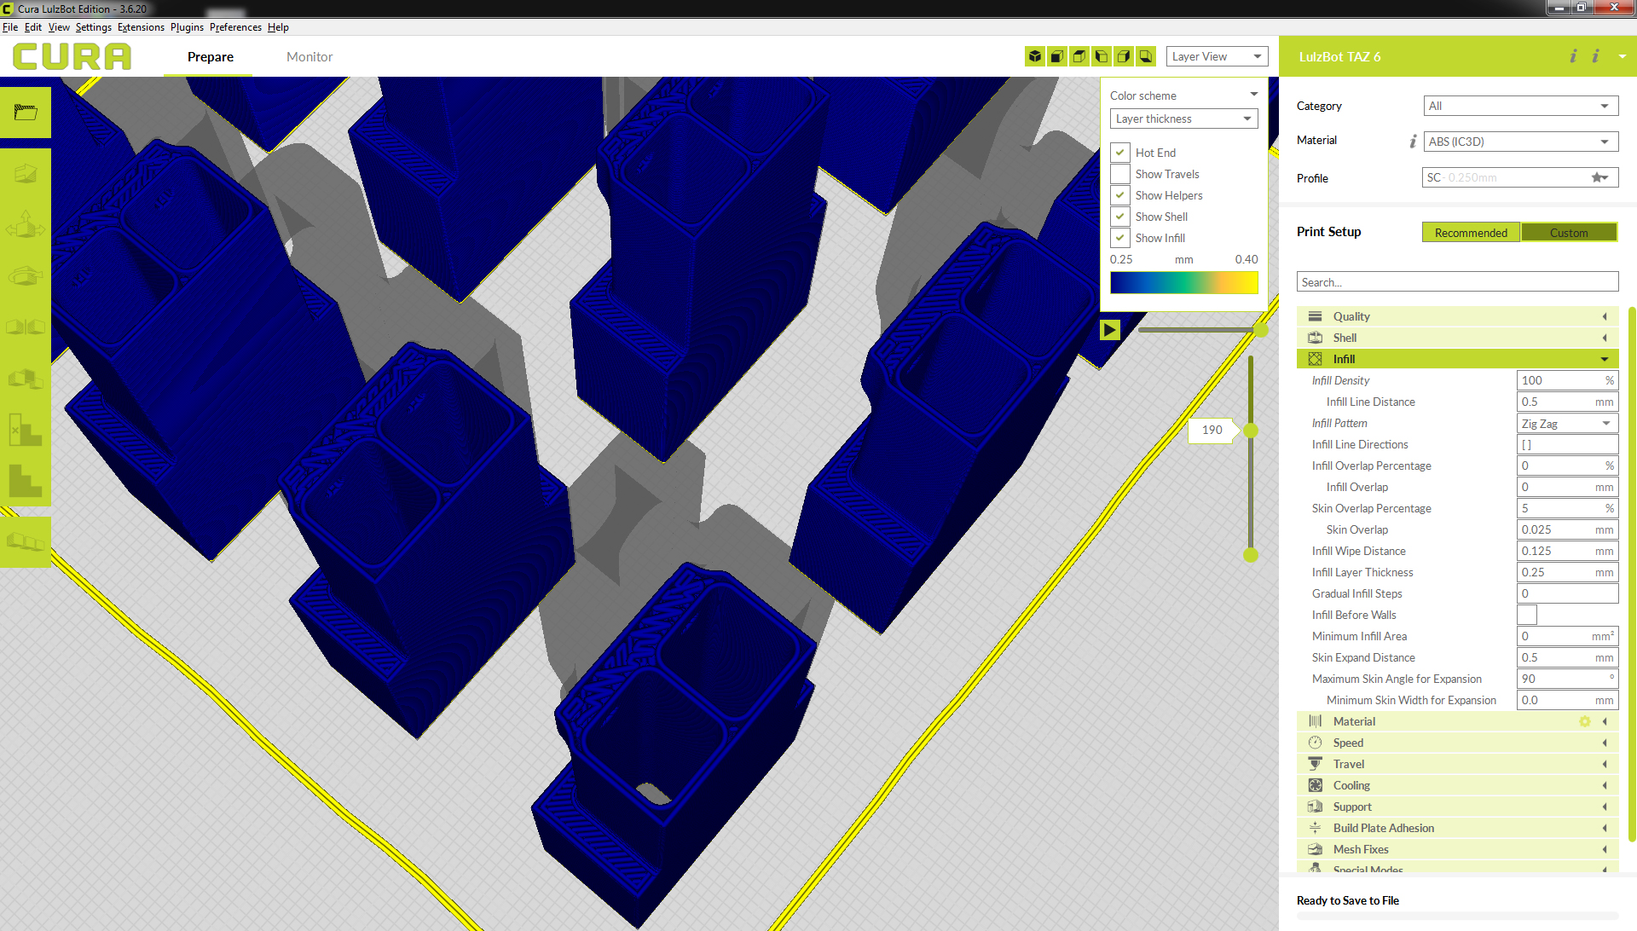Enable the Show Travels checkbox
This screenshot has width=1637, height=931.
click(1120, 174)
